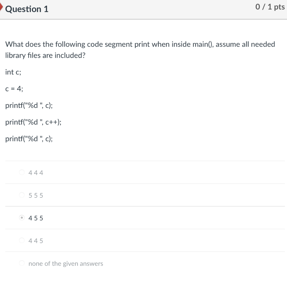Image resolution: width=287 pixels, height=282 pixels.
Task: Click the none of the given answers label
Action: tap(65, 263)
